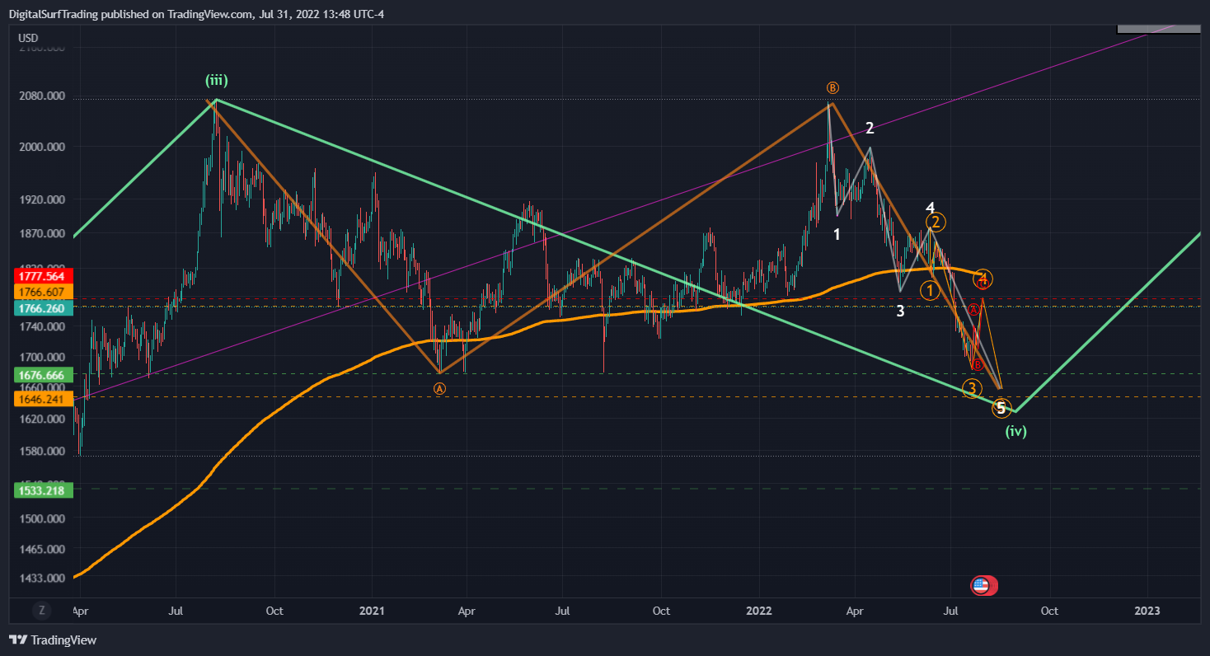Click the green 1533.218 price label
This screenshot has width=1210, height=656.
point(44,490)
